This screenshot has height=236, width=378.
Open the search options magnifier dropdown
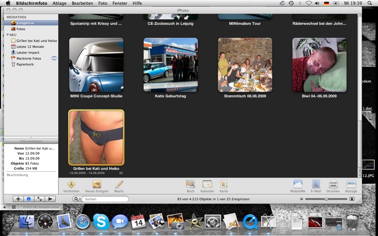(x=77, y=199)
